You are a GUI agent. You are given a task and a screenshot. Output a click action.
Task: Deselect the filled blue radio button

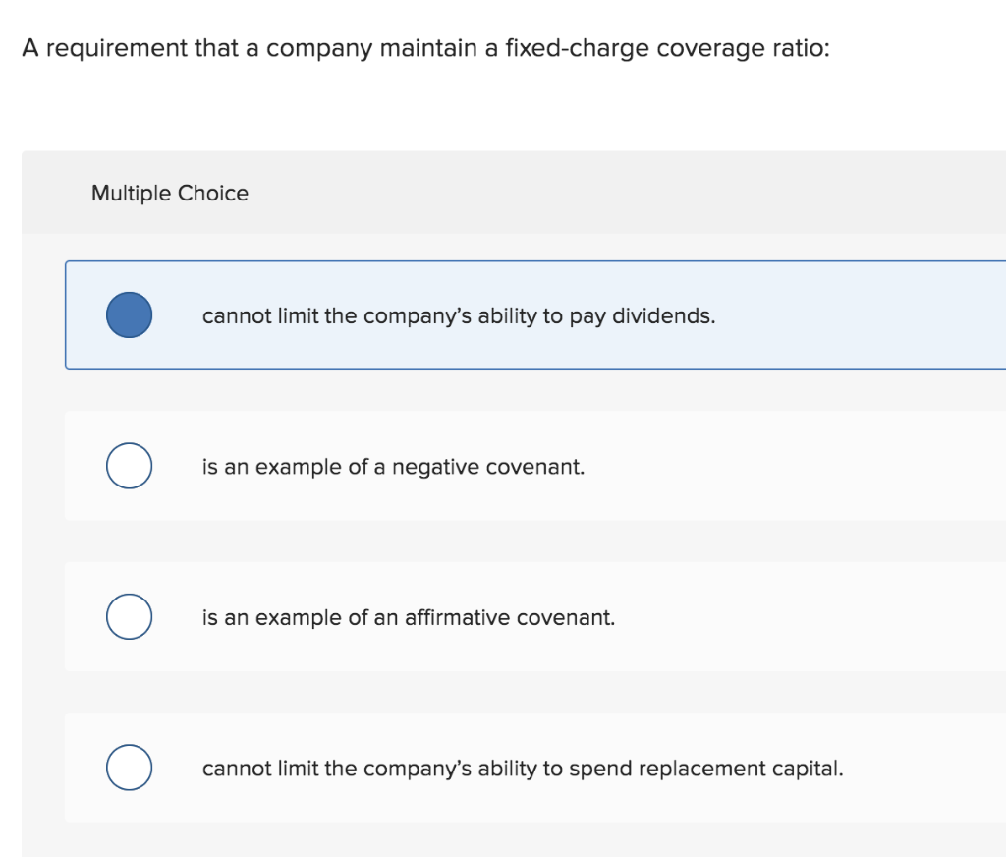(x=128, y=314)
